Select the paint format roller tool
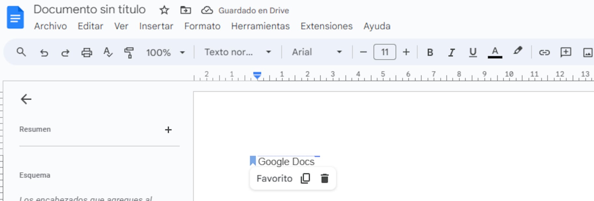Screen dimensions: 594x201 [129, 53]
